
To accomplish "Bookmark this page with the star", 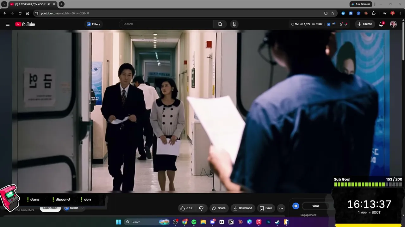I will [x=333, y=13].
